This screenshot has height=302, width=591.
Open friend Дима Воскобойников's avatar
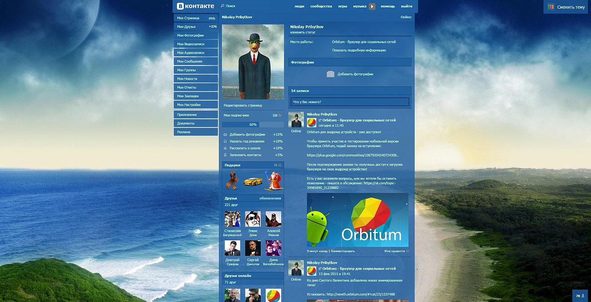(273, 248)
